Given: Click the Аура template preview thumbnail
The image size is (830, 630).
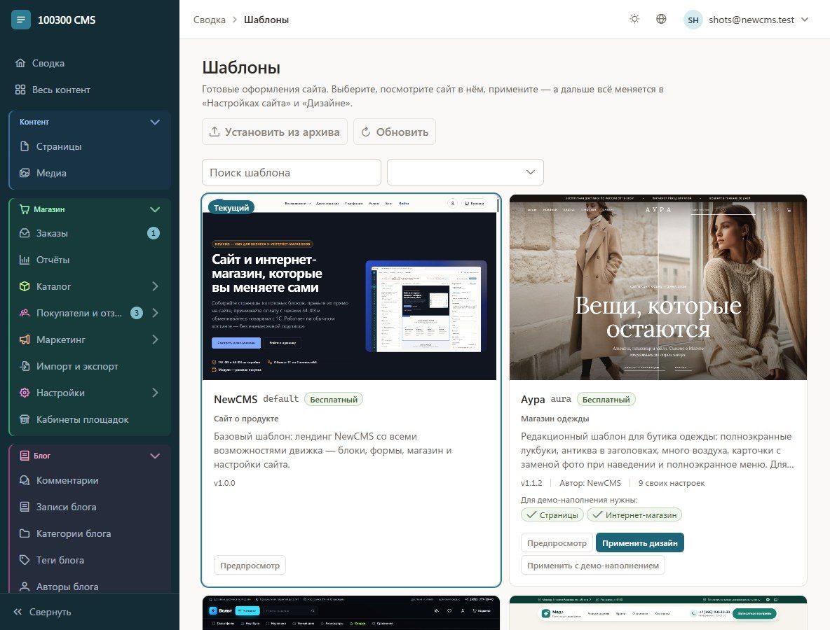Looking at the screenshot, I should (658, 287).
